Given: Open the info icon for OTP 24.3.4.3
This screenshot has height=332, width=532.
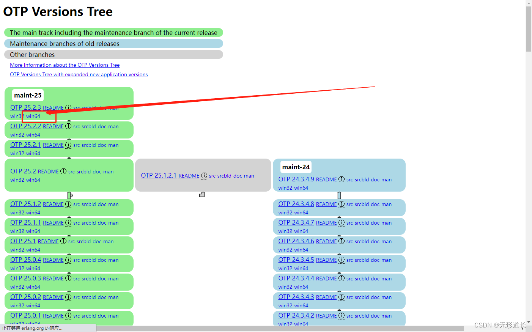Looking at the screenshot, I should coord(342,297).
